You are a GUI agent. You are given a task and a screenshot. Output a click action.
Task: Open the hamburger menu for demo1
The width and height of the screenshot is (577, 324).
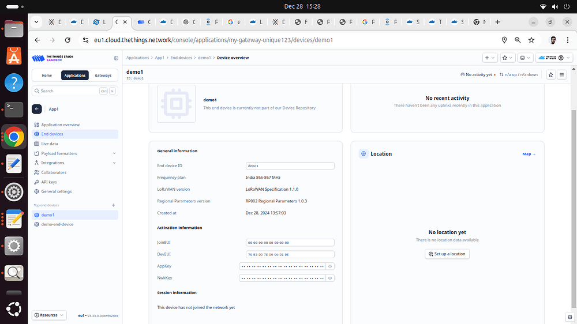pos(561,75)
